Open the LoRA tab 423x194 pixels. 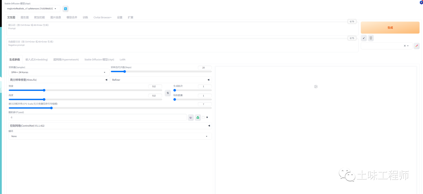coord(123,60)
